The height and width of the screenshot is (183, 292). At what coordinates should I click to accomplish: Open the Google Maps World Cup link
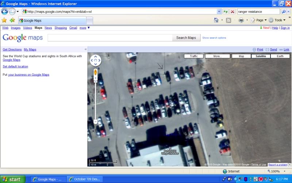coord(11,60)
